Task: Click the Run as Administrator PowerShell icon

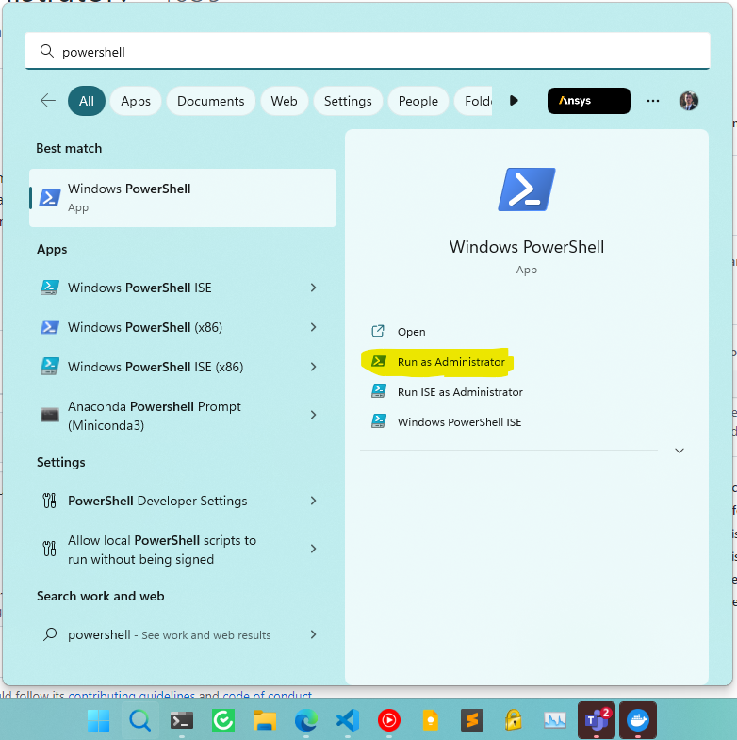Action: pyautogui.click(x=379, y=361)
